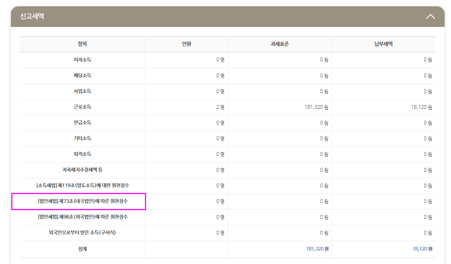Select the 근로소득 row label
The width and height of the screenshot is (451, 264).
pos(82,107)
